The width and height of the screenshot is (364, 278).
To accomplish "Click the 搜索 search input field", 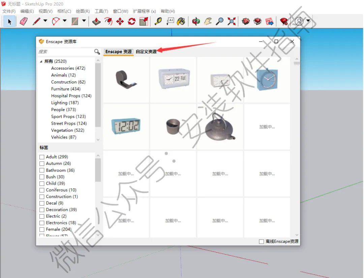I will click(x=66, y=52).
